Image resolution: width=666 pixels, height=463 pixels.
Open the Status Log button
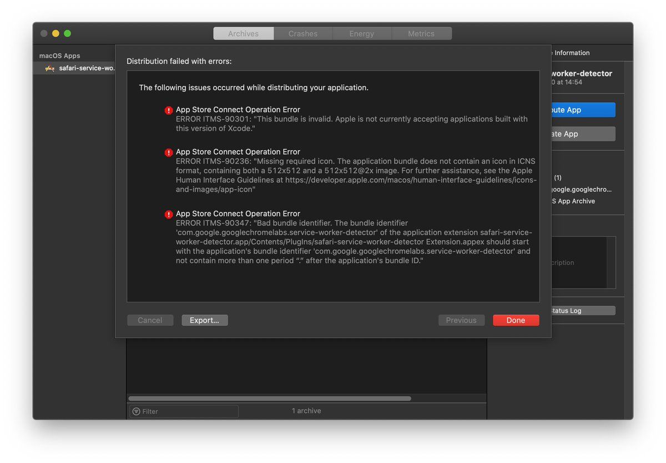tap(583, 311)
